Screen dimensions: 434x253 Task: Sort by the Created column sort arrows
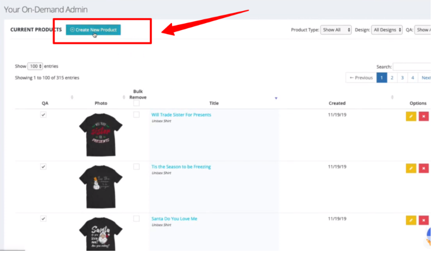[x=392, y=97]
